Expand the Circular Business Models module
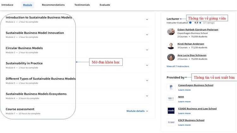The width and height of the screenshot is (237, 133). pyautogui.click(x=147, y=50)
